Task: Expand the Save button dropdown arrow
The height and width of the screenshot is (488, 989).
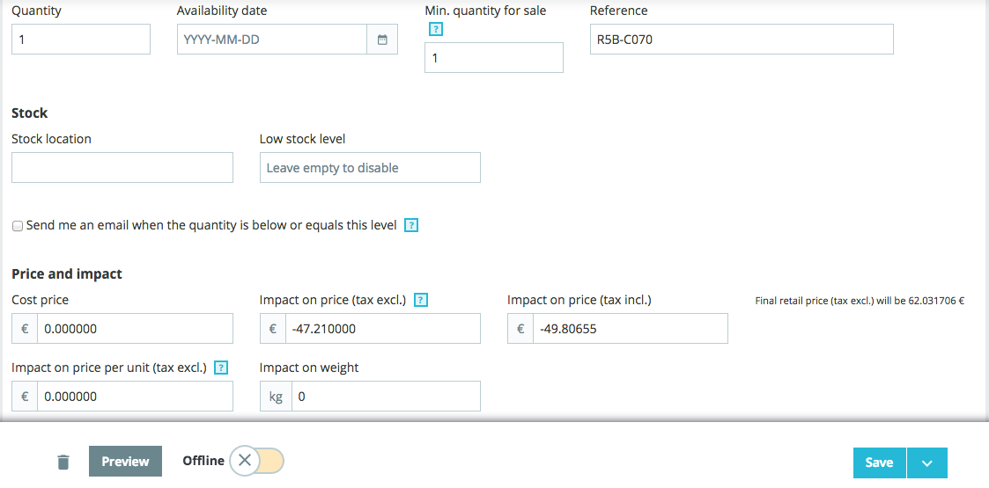Action: [x=926, y=463]
